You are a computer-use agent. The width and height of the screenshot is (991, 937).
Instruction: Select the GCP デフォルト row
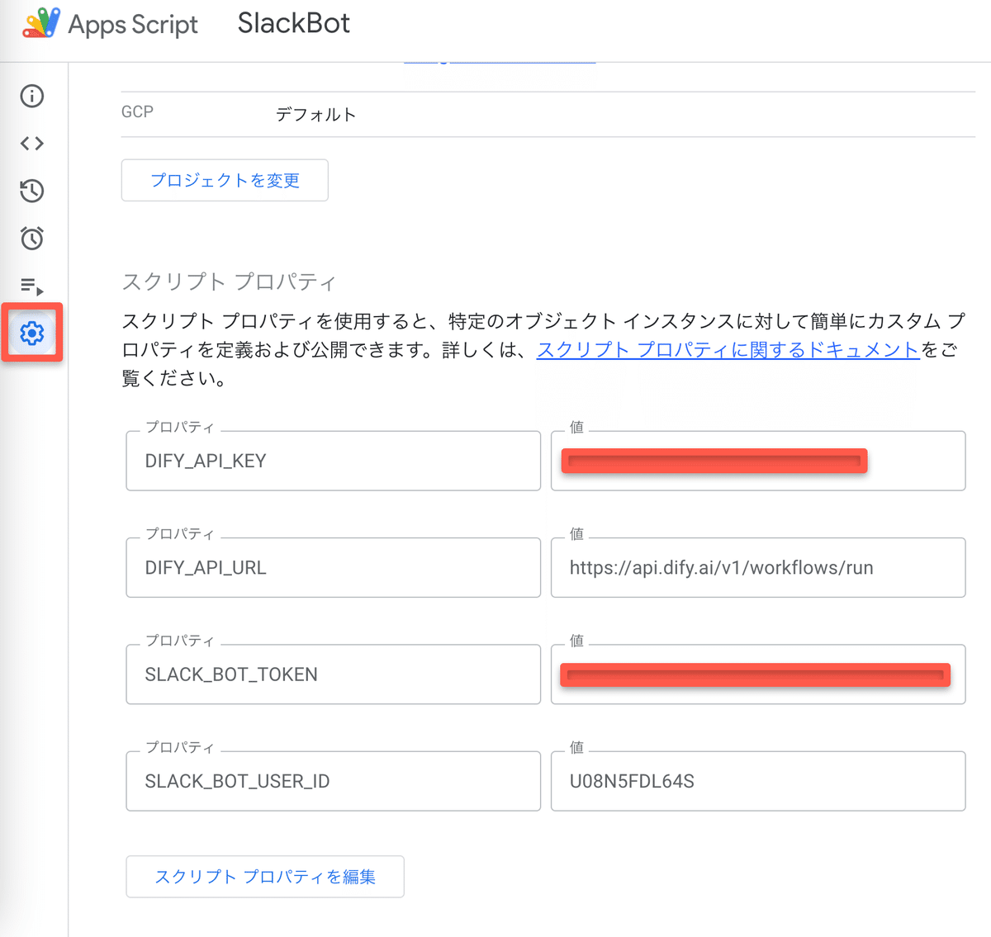pos(316,115)
